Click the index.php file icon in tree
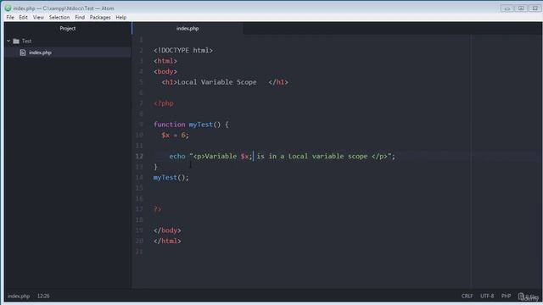The height and width of the screenshot is (305, 543). [x=23, y=53]
